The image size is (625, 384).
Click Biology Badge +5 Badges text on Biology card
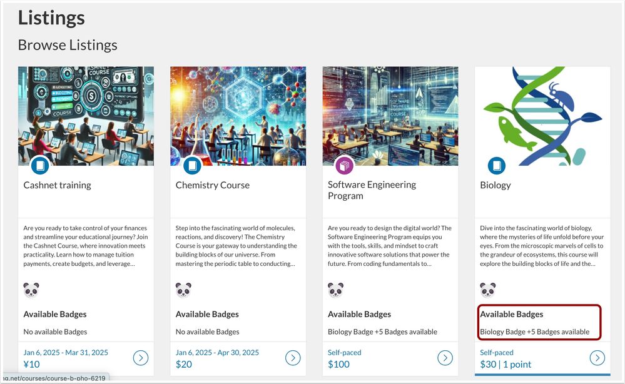point(534,331)
